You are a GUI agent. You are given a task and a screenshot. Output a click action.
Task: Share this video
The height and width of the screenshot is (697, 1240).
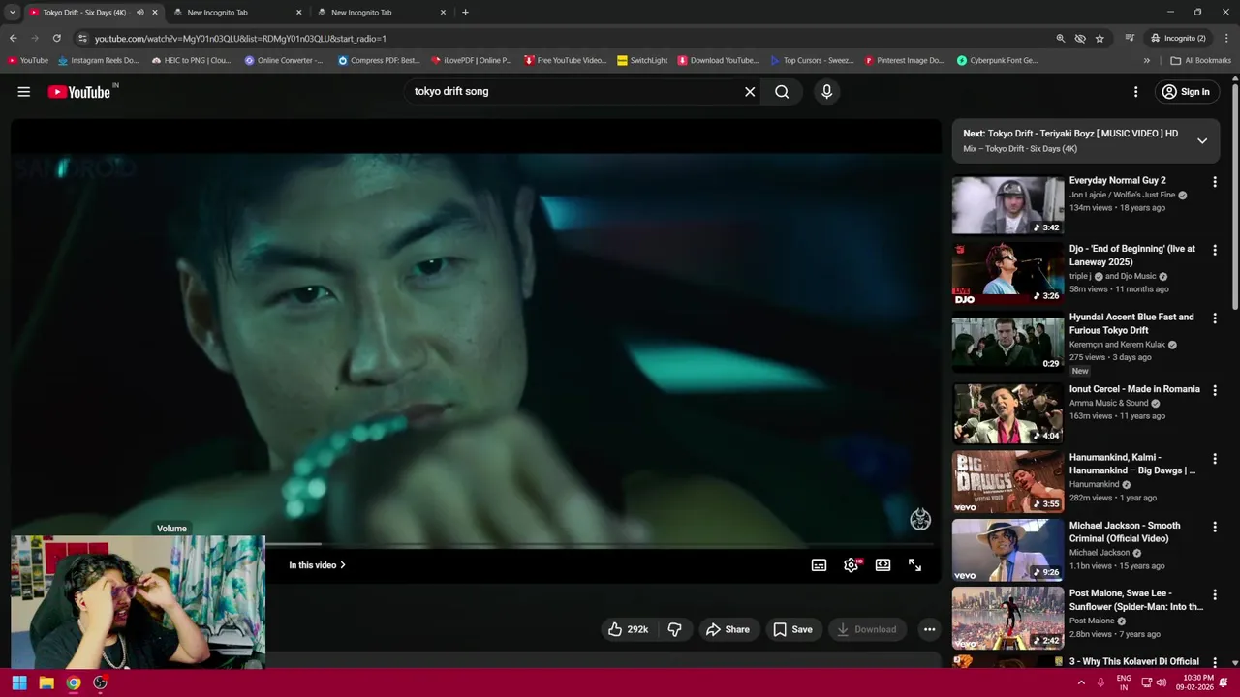click(728, 629)
